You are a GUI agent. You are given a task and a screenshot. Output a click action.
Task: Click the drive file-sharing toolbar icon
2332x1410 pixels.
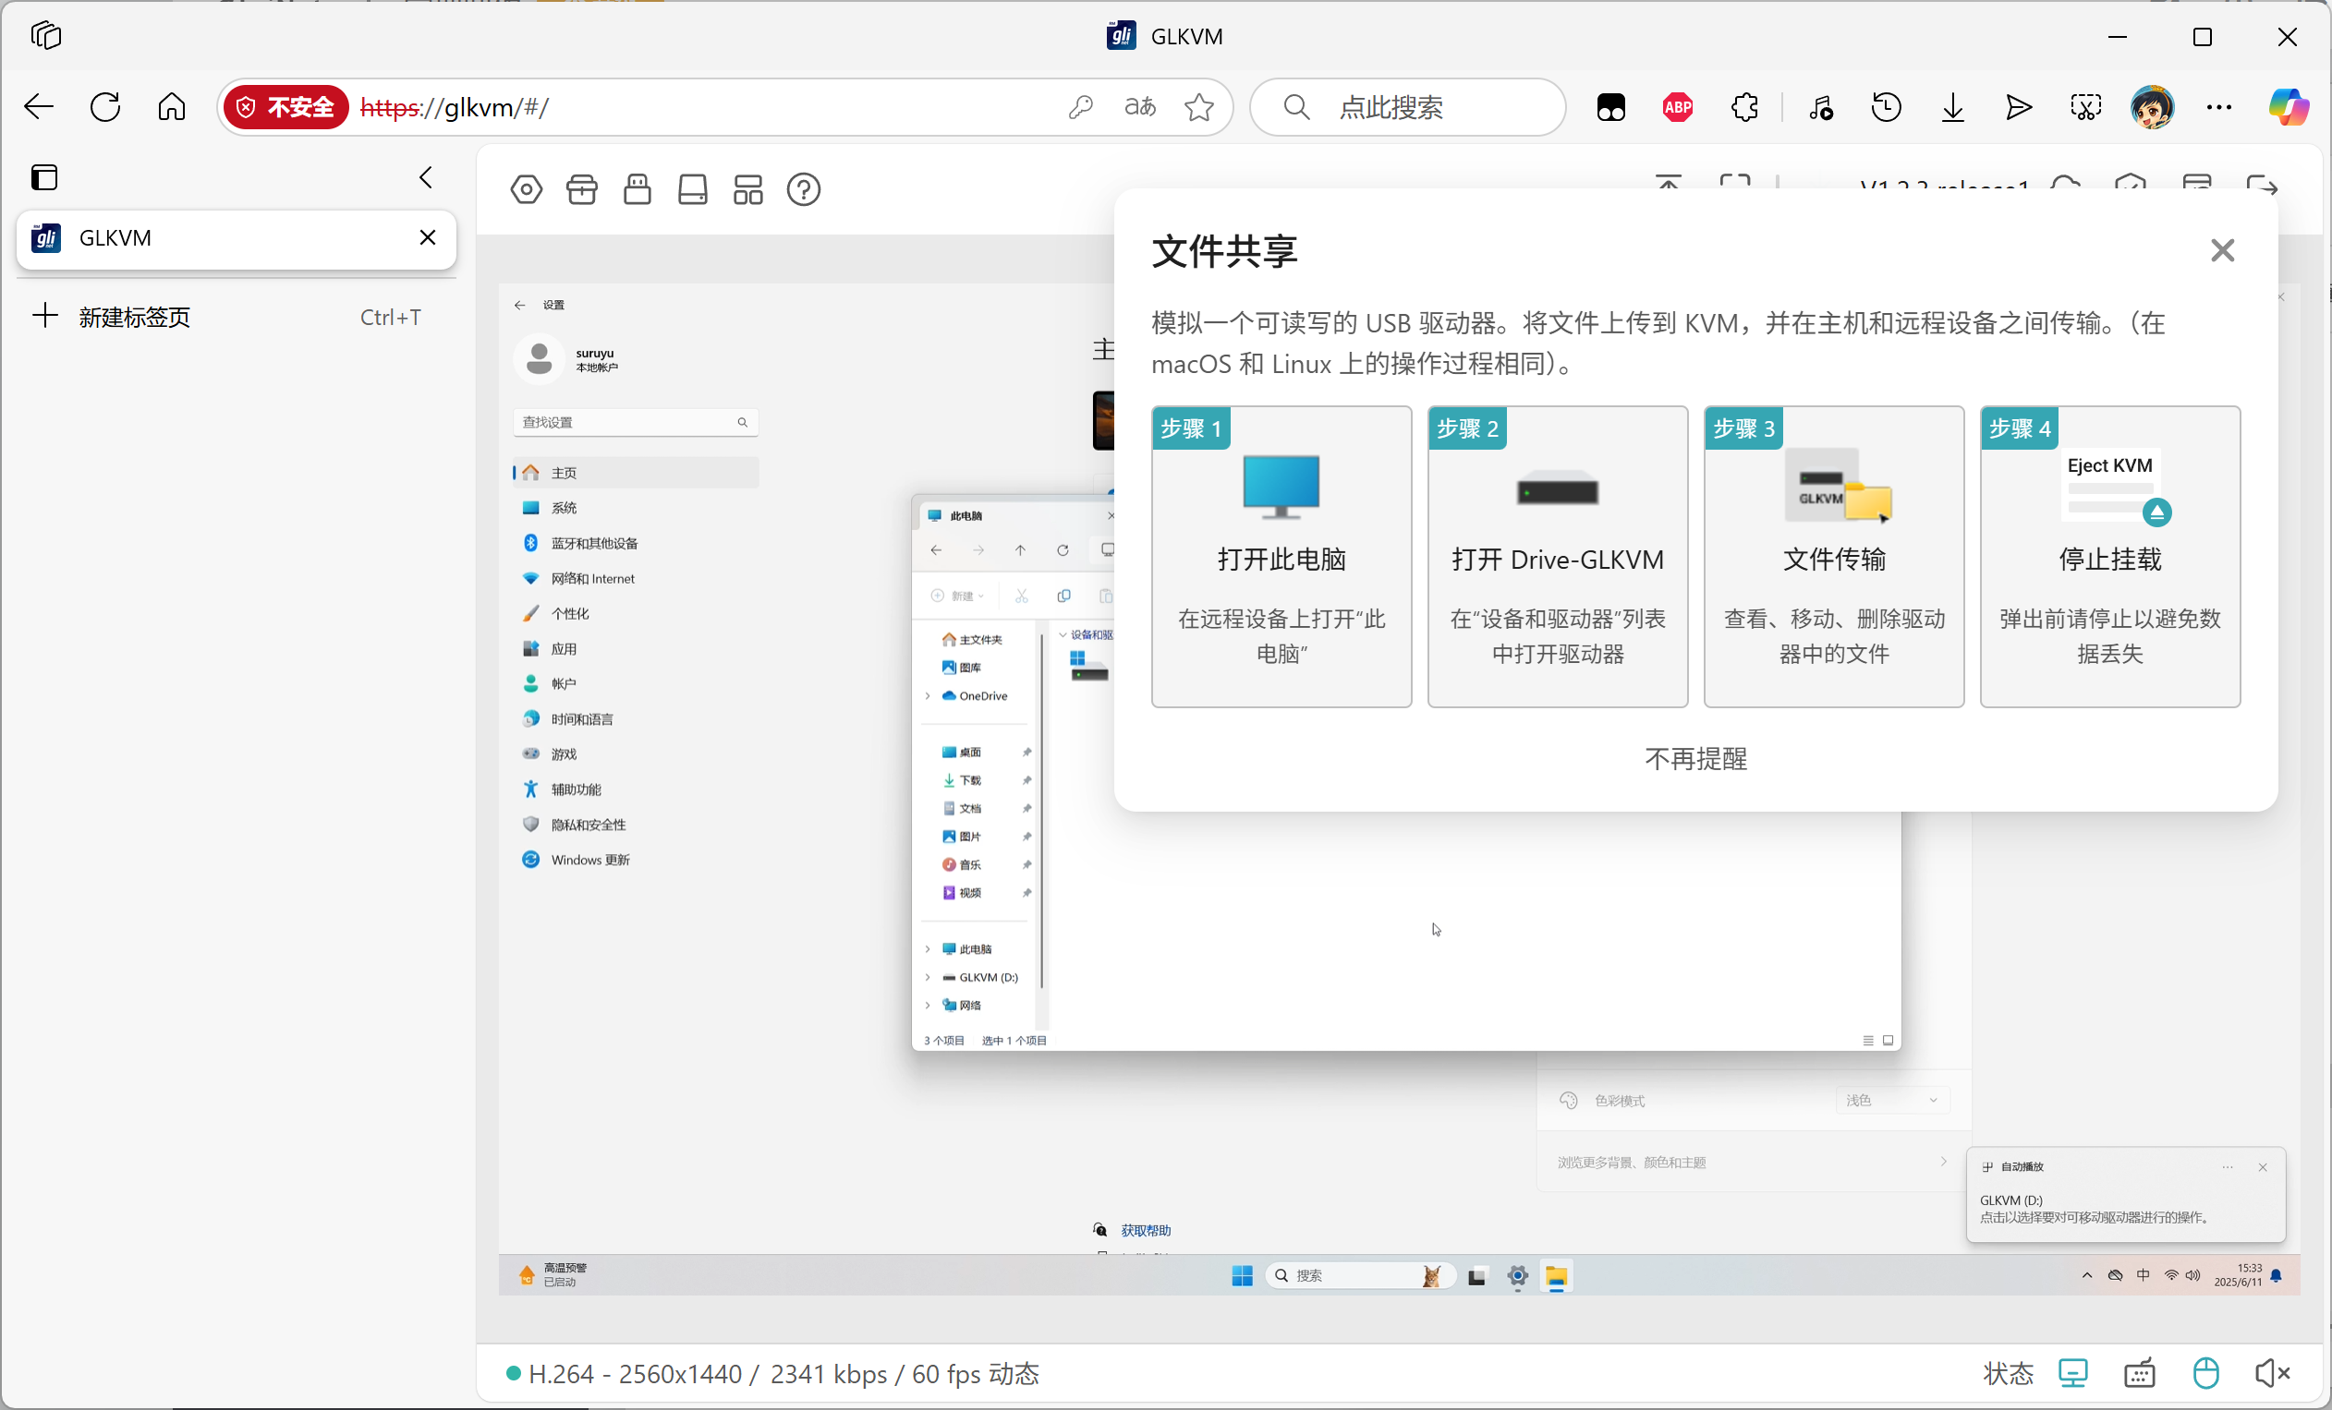pyautogui.click(x=692, y=190)
